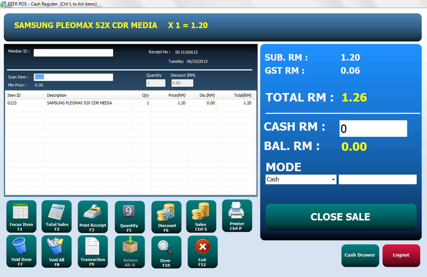Screen dimensions: 427x277
Task: Open the Cash Drawer
Action: coord(360,255)
